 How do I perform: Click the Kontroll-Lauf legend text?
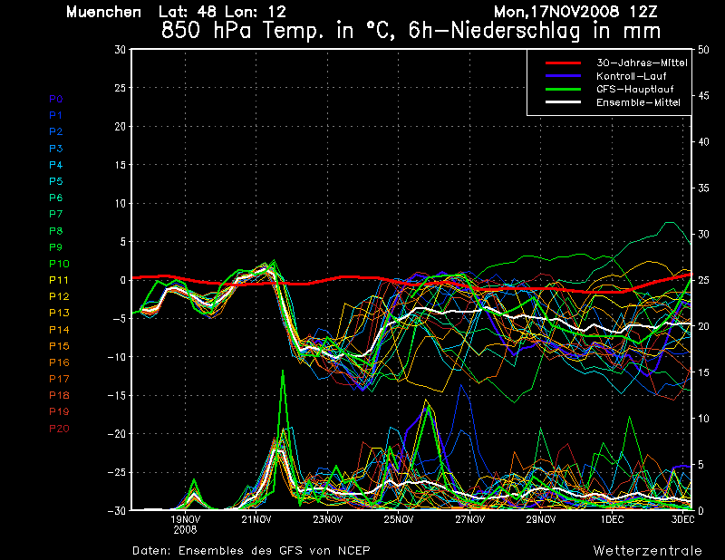(x=631, y=76)
